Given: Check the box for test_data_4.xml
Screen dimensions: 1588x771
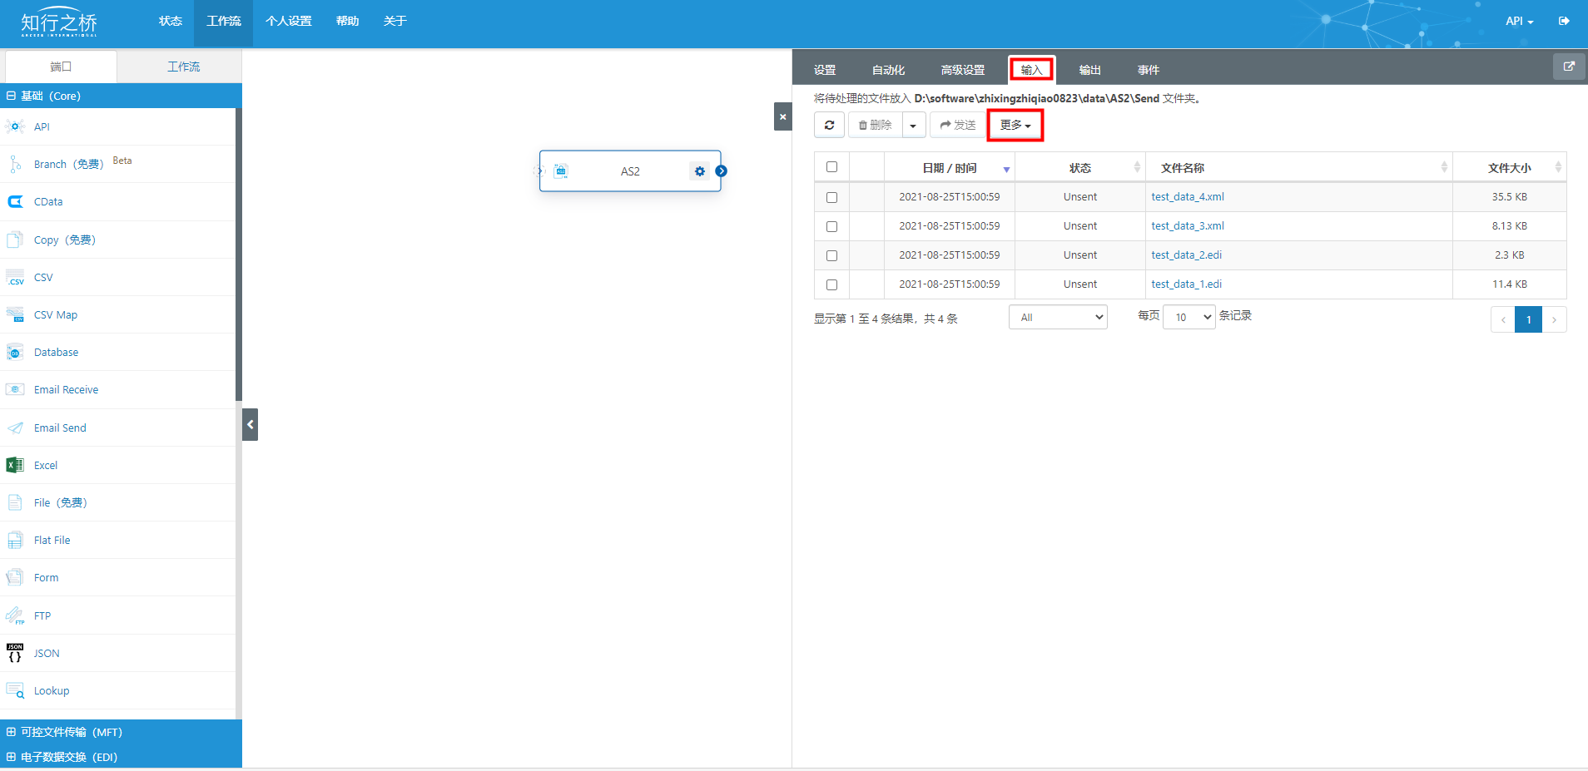Looking at the screenshot, I should pyautogui.click(x=831, y=197).
